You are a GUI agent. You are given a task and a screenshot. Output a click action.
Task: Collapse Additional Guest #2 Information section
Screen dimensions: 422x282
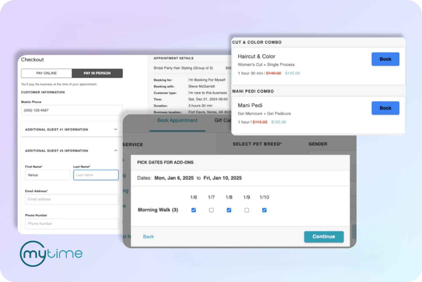point(115,150)
